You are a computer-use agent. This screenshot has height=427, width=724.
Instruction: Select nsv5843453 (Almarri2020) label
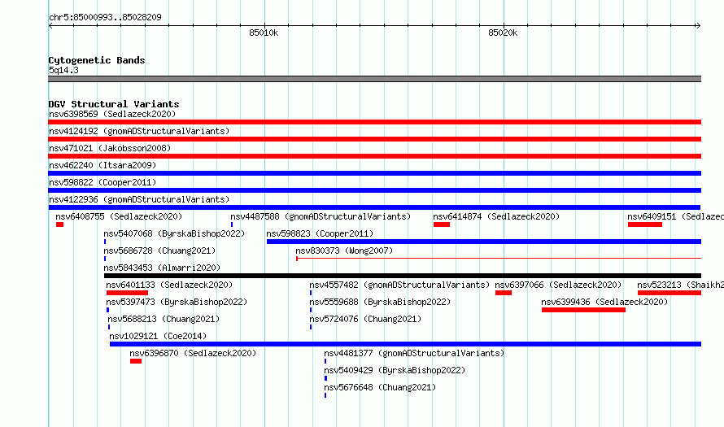[x=162, y=268]
